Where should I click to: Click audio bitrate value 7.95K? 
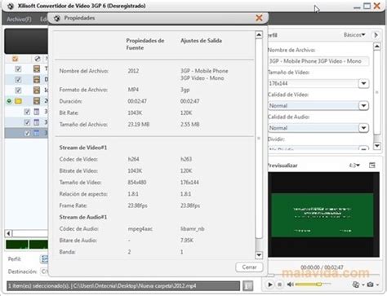pos(187,241)
